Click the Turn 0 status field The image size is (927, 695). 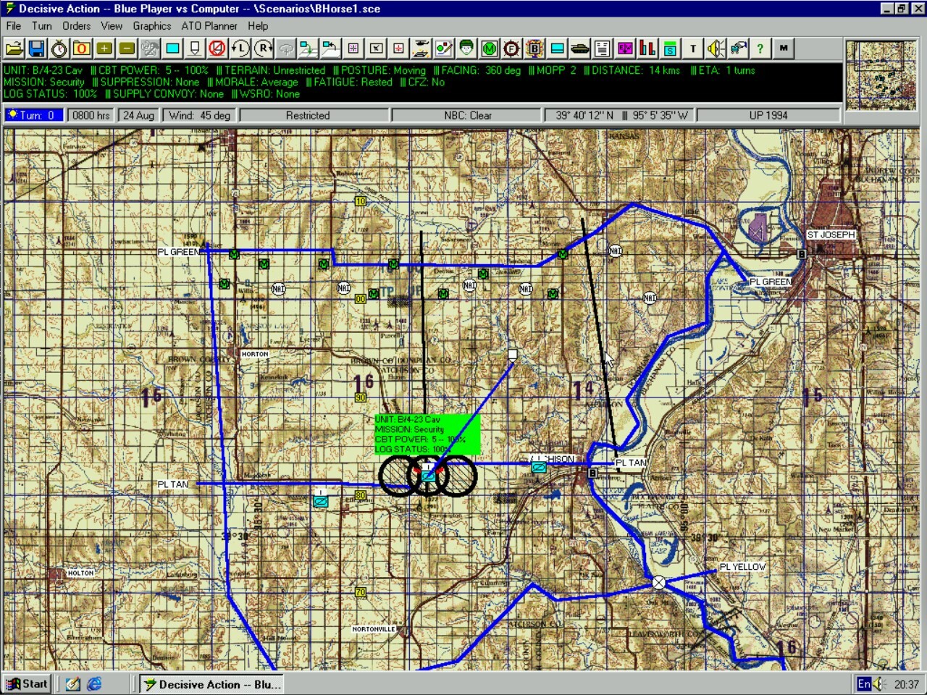click(x=33, y=115)
